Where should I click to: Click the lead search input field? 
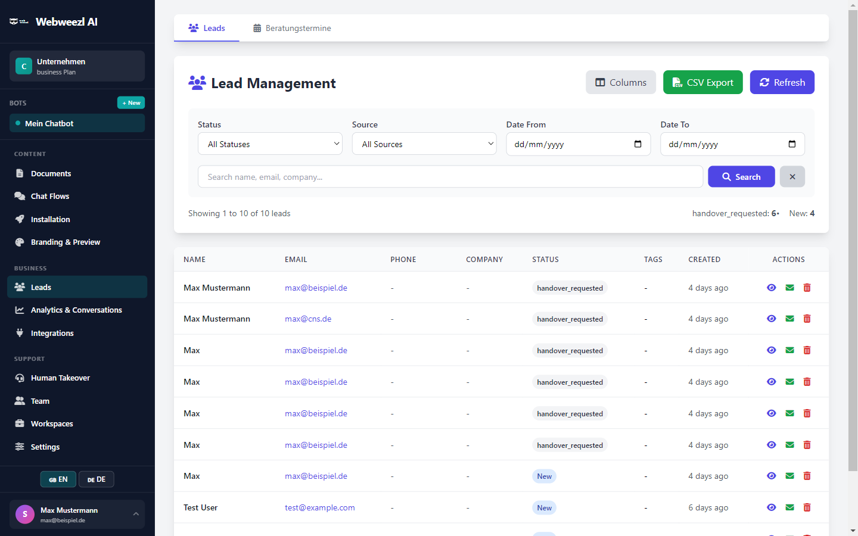coord(450,176)
